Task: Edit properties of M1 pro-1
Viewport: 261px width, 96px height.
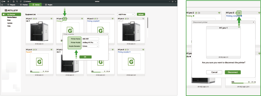Action: click(x=34, y=19)
